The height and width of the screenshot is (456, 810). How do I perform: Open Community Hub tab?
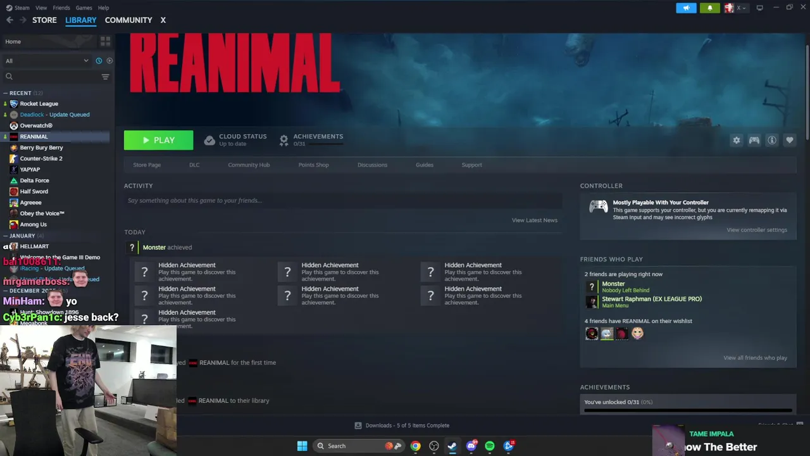point(249,165)
